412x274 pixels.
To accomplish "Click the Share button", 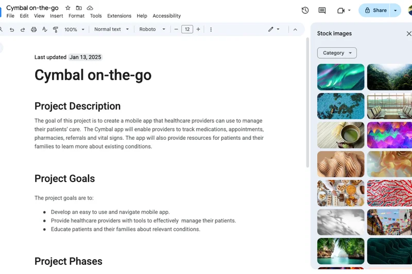I will (375, 10).
